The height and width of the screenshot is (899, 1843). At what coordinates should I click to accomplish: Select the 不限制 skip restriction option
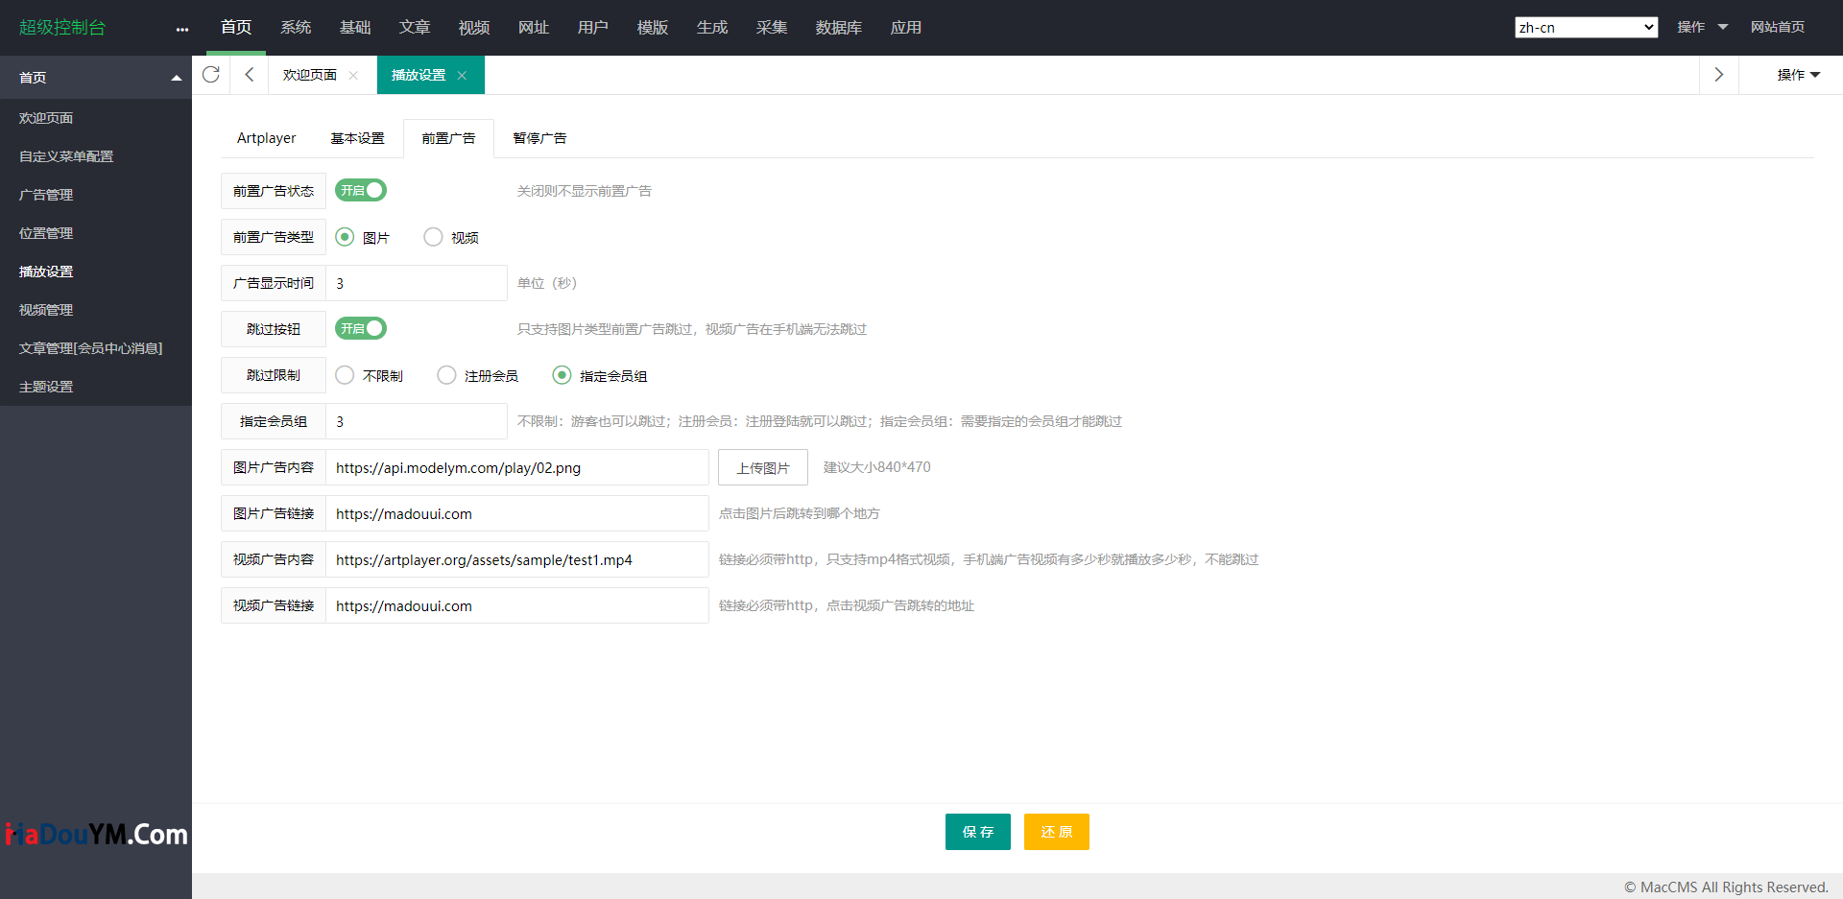coord(345,375)
